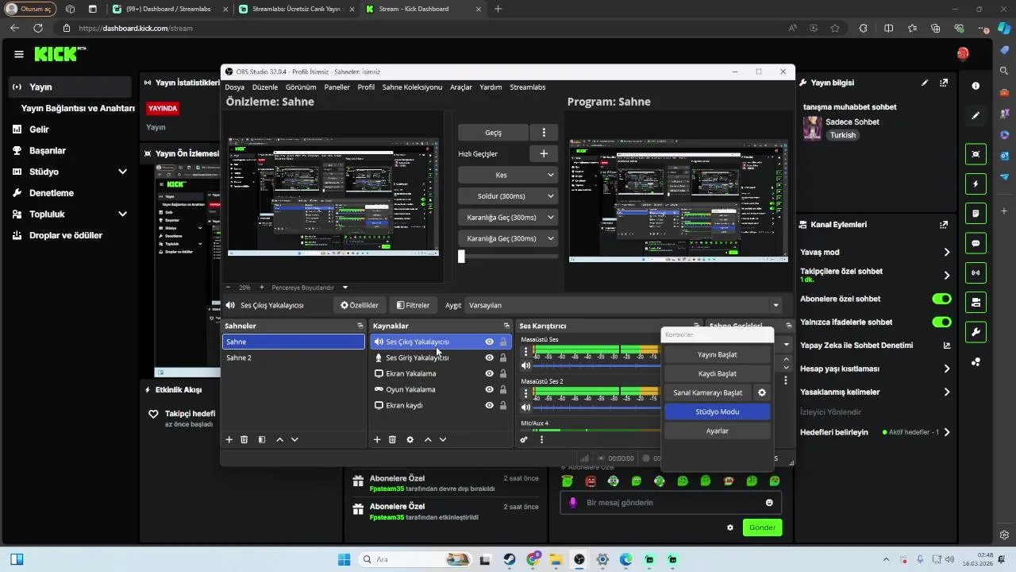Pop out Yayın bilgisi panel

pyautogui.click(x=944, y=83)
